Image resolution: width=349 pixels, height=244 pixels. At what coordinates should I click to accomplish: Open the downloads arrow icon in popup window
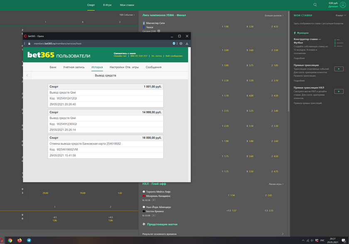coord(187,44)
